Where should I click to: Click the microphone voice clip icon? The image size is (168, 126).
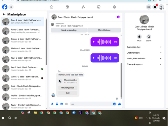tap(52, 104)
